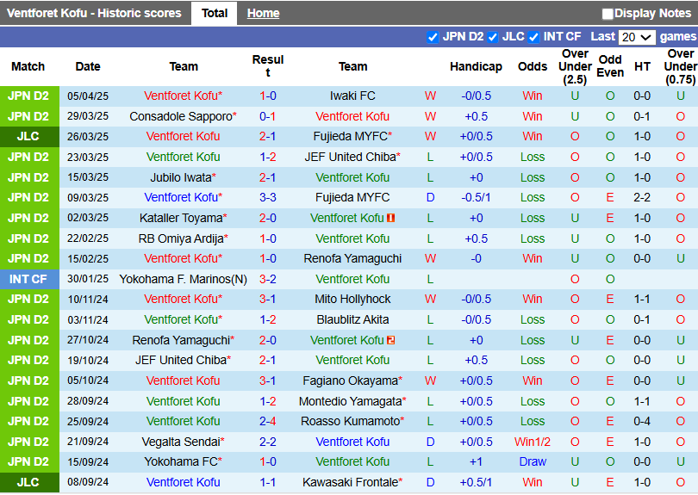Click the Odds column header
Image resolution: width=698 pixels, height=495 pixels.
[533, 66]
